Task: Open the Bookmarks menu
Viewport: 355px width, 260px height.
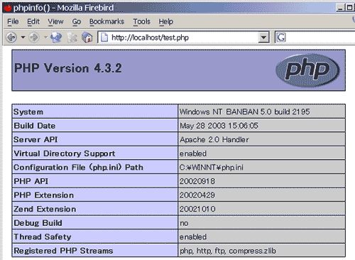Action: click(x=106, y=21)
